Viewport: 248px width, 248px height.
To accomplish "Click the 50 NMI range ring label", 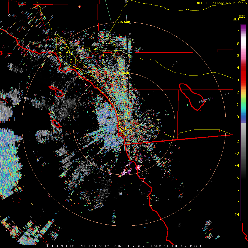I will [x=124, y=73].
